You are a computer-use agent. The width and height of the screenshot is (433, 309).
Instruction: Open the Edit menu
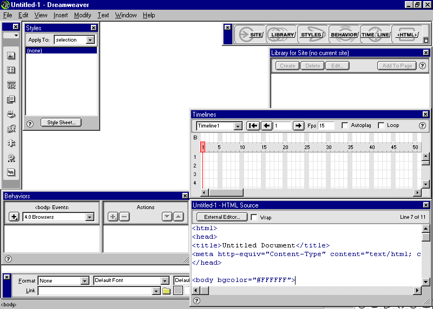(23, 15)
